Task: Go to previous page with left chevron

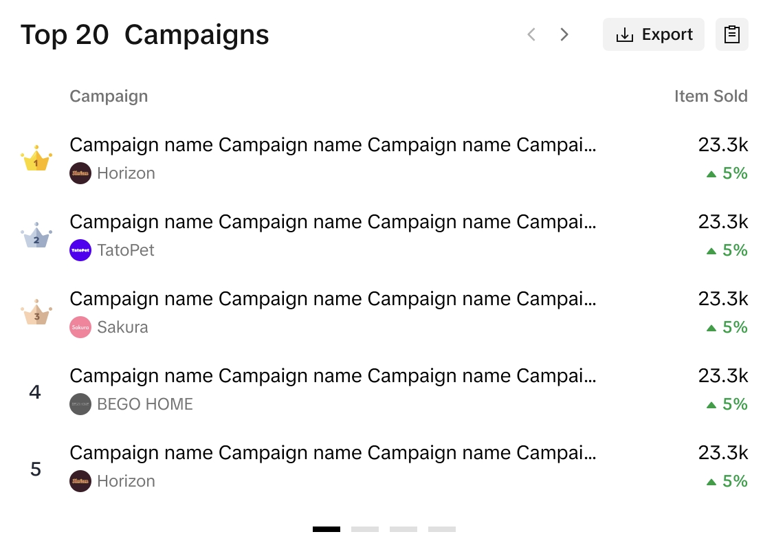Action: pos(531,34)
